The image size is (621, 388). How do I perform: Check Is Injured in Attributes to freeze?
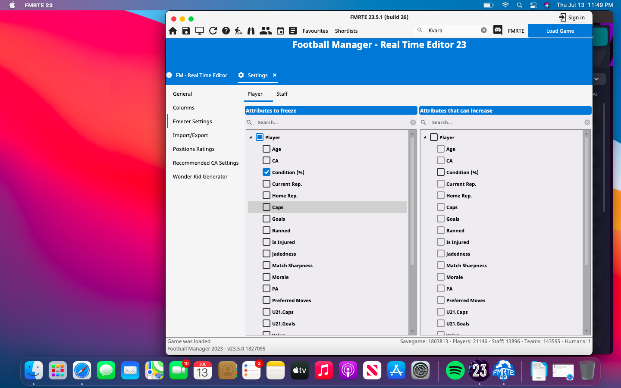[x=267, y=242]
